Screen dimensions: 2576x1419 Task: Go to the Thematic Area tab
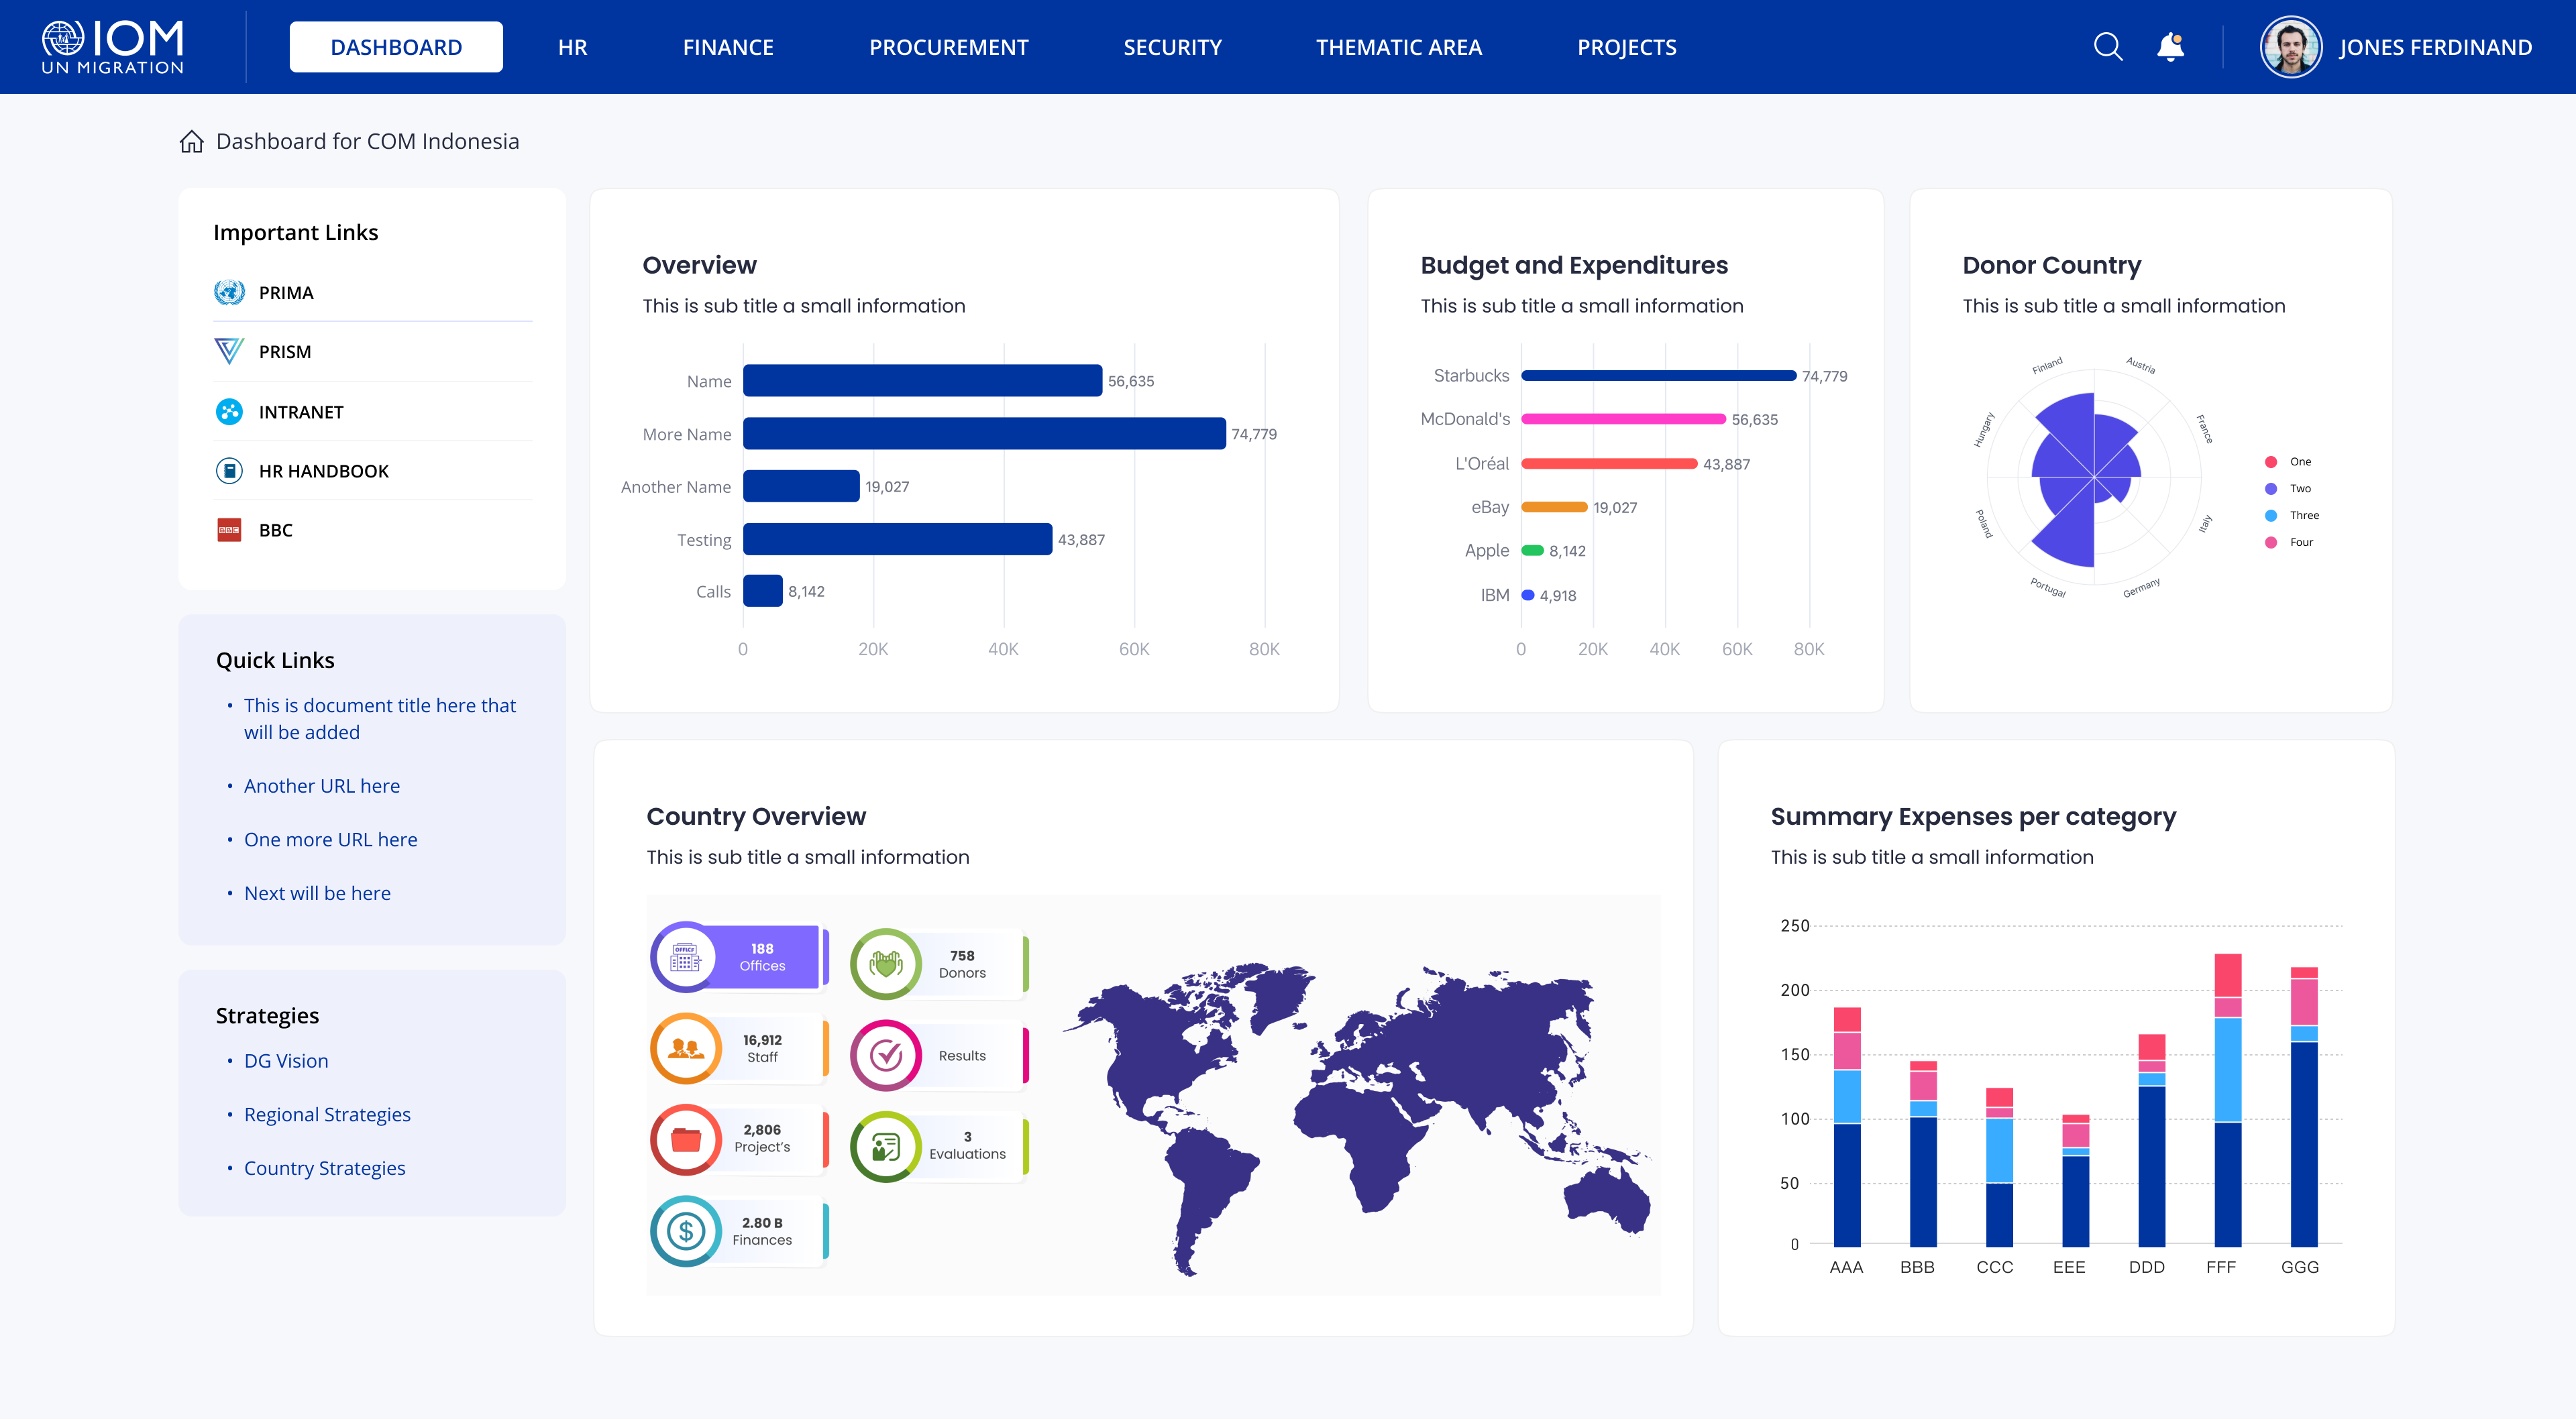pyautogui.click(x=1398, y=47)
